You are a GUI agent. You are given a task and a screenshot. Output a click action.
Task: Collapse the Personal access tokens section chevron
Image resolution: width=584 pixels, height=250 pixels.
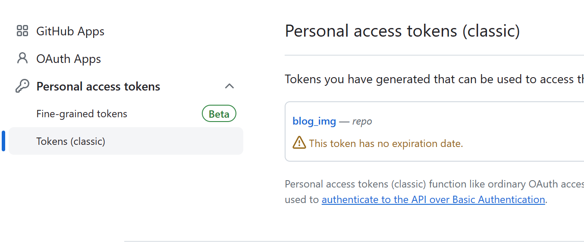(229, 86)
